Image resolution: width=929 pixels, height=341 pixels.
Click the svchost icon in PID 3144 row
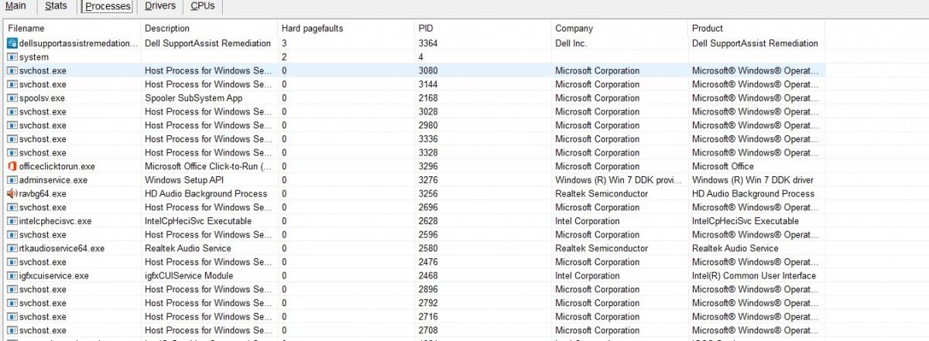[x=12, y=84]
